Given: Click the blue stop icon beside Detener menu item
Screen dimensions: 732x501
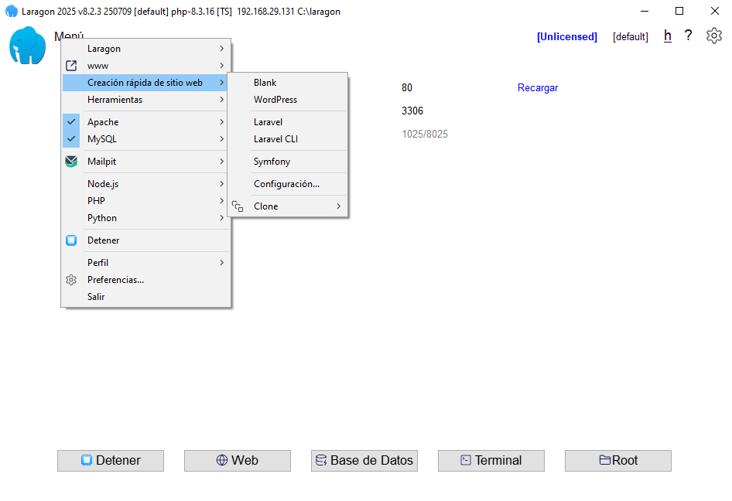Looking at the screenshot, I should pos(71,240).
